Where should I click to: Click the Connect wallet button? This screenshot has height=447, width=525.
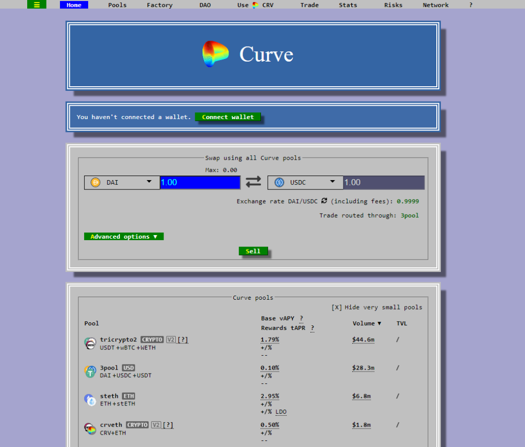pyautogui.click(x=228, y=117)
